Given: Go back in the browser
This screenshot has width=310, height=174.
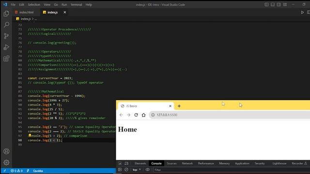Looking at the screenshot, I should coord(121,115).
